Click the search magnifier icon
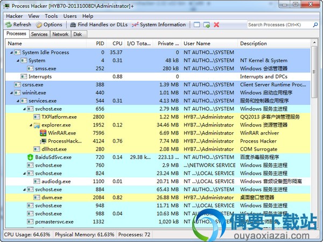The image size is (323, 242). coord(315,25)
